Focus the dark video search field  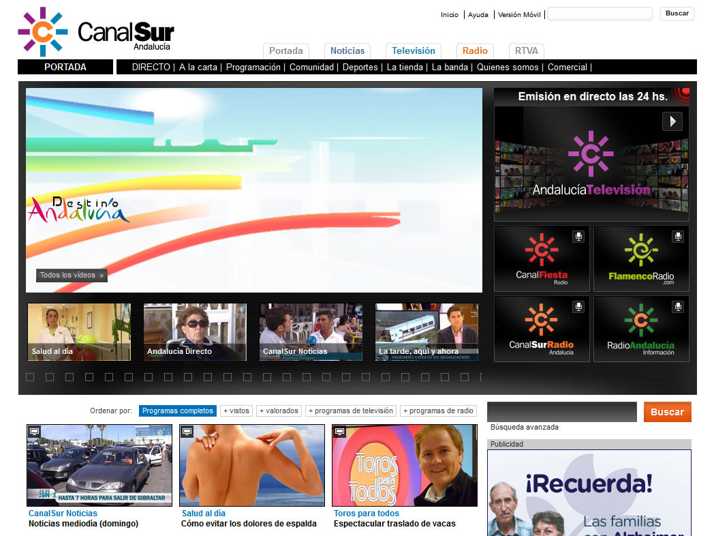562,412
